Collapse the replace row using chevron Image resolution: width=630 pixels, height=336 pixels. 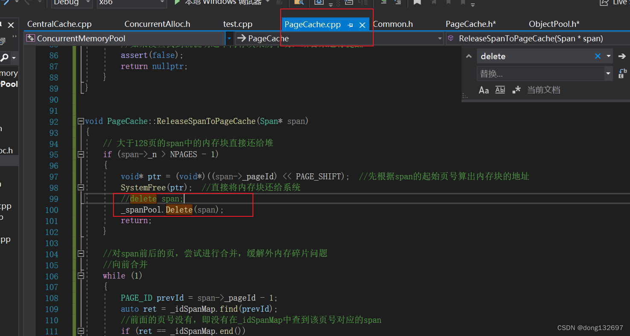click(x=469, y=56)
